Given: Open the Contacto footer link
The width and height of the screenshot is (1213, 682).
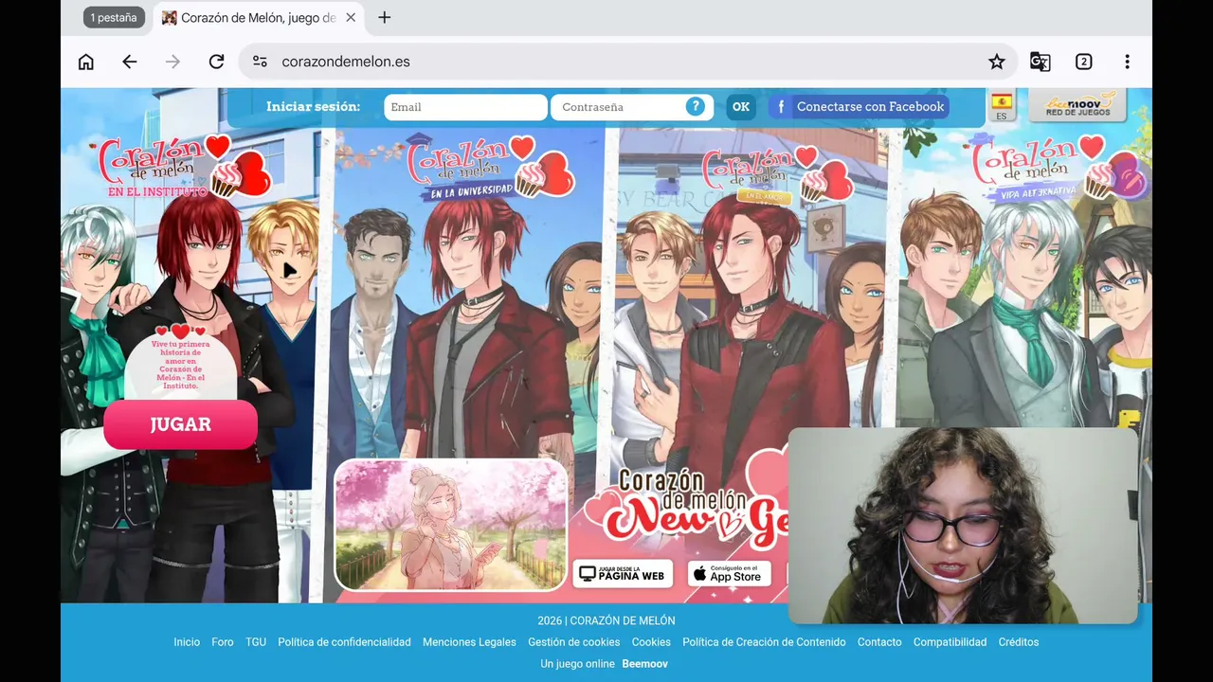Looking at the screenshot, I should coord(879,642).
